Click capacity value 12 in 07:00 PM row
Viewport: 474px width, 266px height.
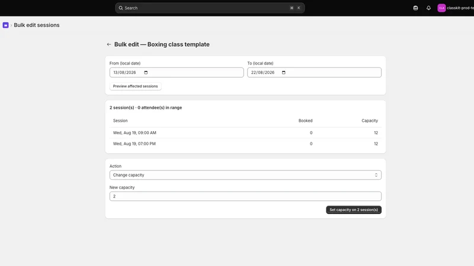[376, 144]
